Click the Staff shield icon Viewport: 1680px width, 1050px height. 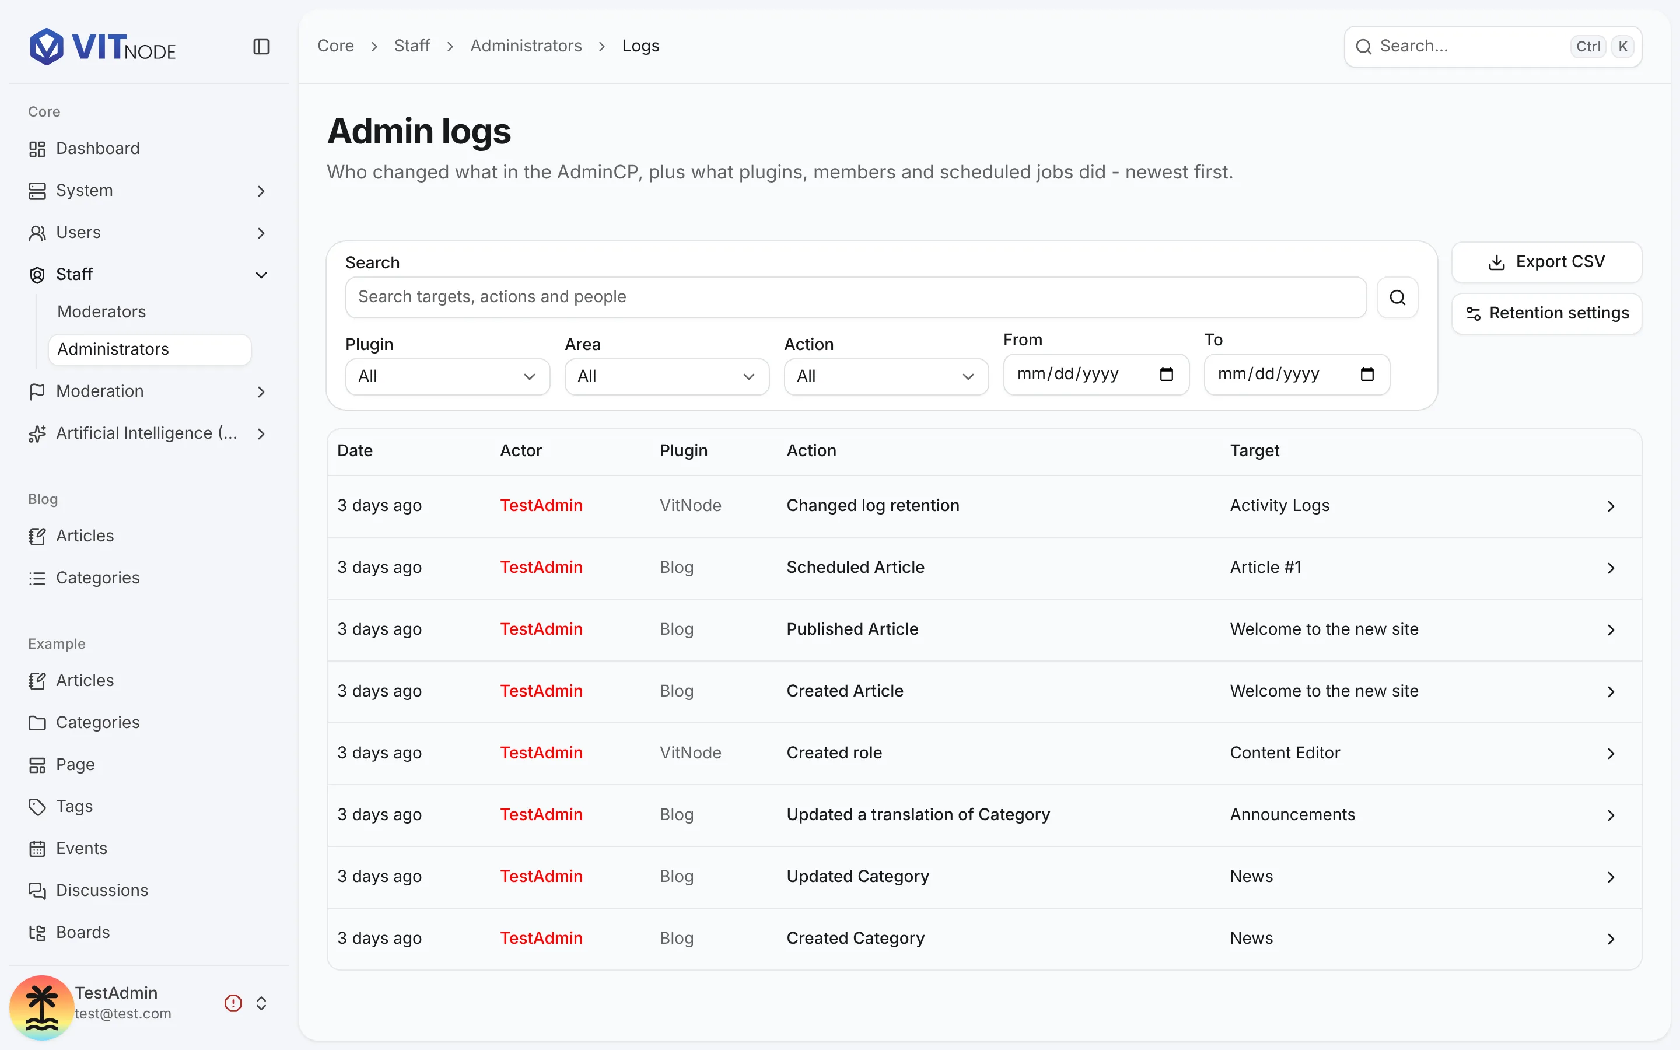point(37,275)
